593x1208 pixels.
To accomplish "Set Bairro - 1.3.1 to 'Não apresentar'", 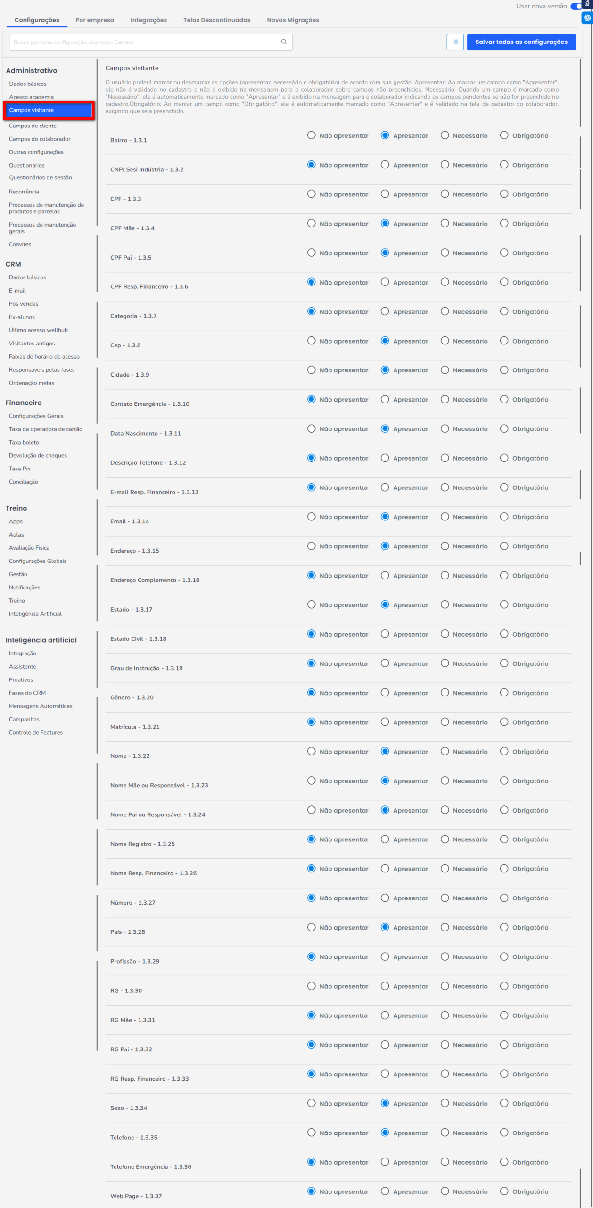I will tap(311, 135).
